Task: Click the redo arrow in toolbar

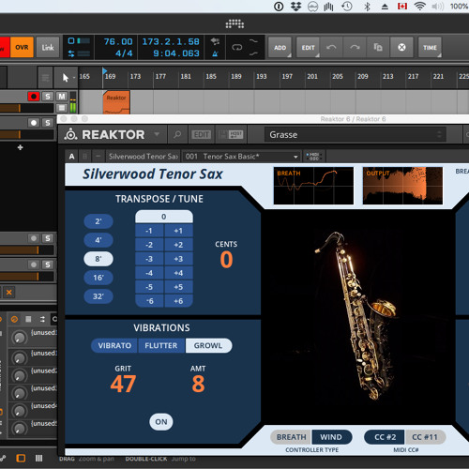Action: coord(355,47)
